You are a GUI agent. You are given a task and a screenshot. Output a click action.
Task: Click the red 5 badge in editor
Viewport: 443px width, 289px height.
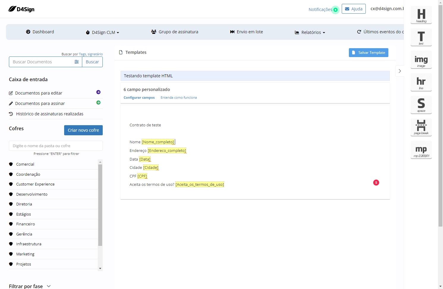pyautogui.click(x=376, y=183)
